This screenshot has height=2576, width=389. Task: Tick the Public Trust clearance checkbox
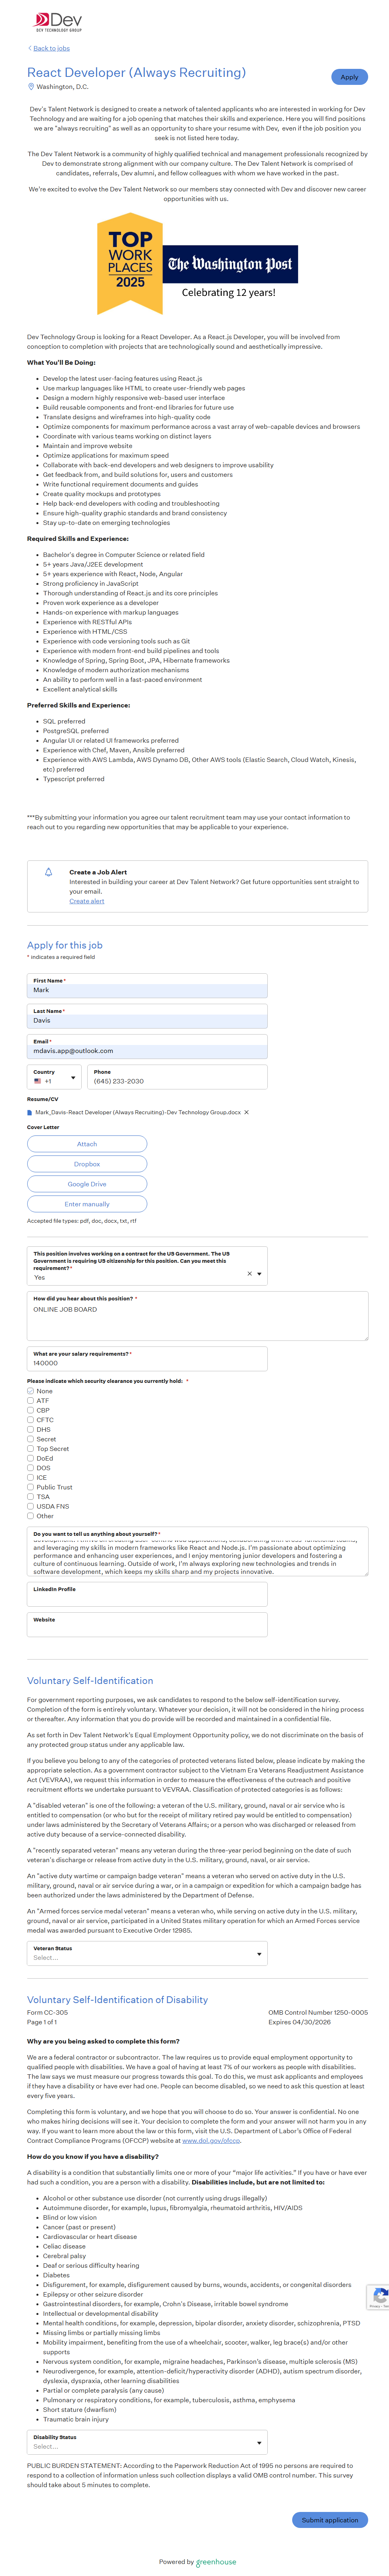[30, 1487]
